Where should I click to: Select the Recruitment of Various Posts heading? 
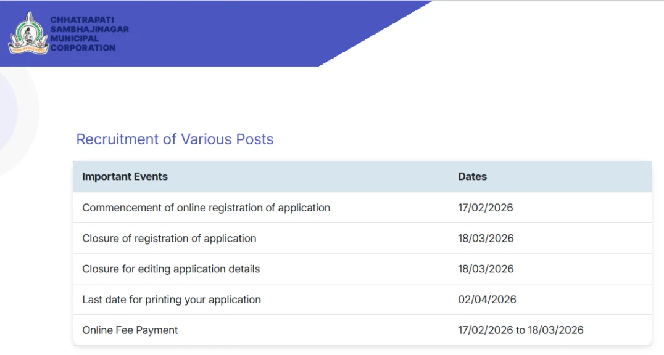[x=175, y=139]
